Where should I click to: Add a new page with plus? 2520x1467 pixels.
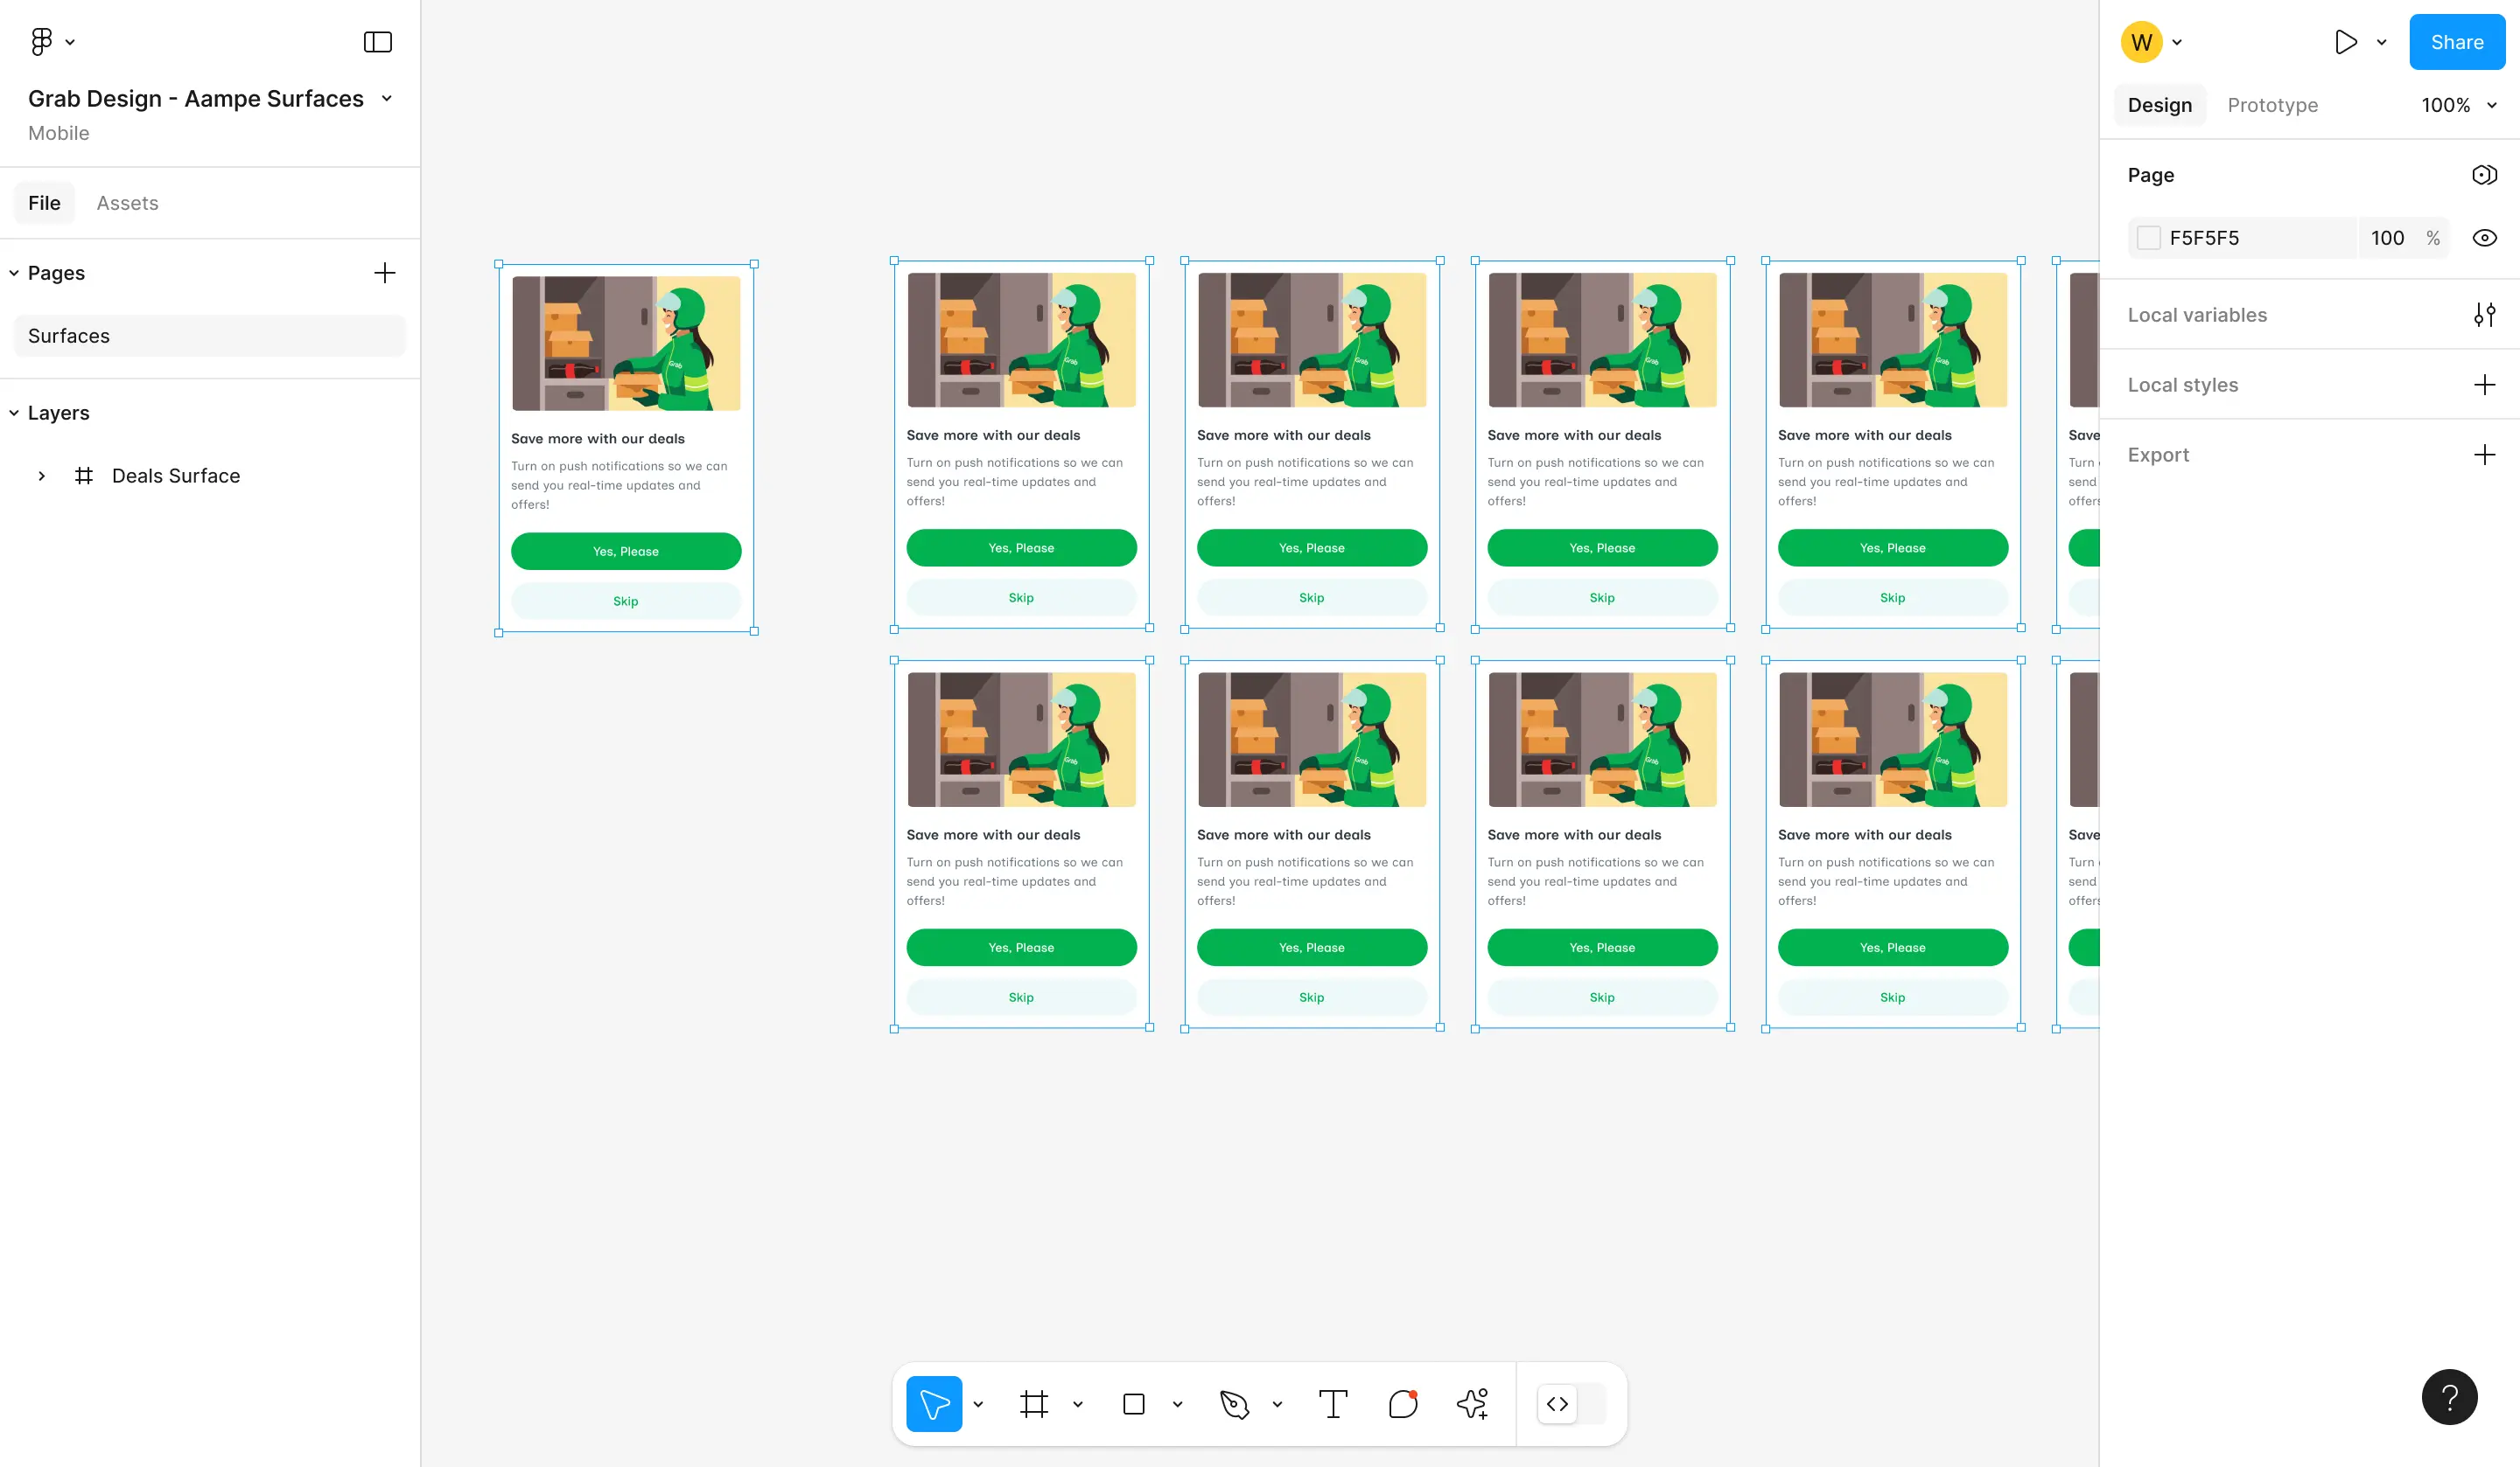[384, 273]
